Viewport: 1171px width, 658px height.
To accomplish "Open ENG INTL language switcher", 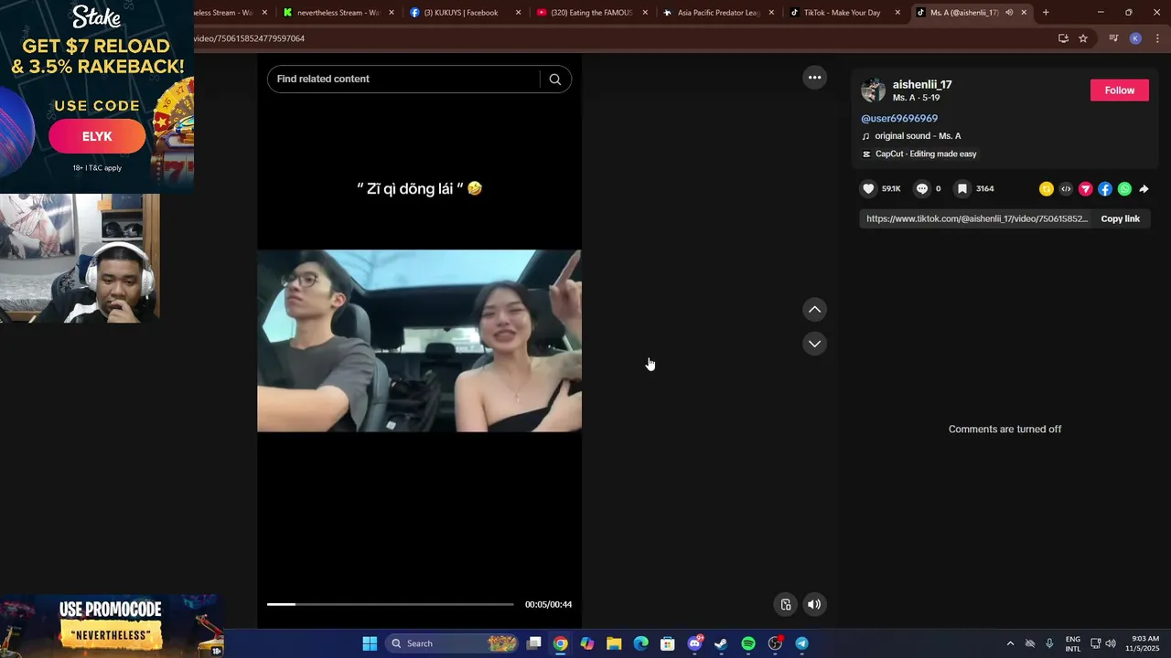I will point(1073,643).
